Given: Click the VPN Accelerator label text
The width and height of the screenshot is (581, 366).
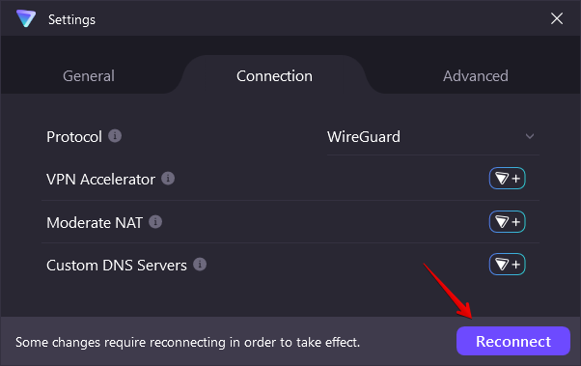Looking at the screenshot, I should point(100,180).
